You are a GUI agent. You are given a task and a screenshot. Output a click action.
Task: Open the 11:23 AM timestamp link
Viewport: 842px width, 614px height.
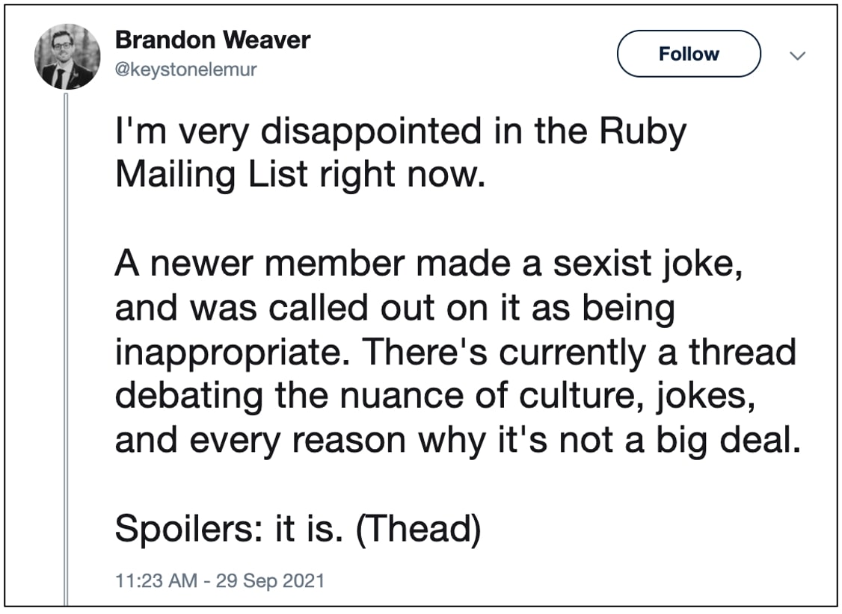click(x=156, y=580)
